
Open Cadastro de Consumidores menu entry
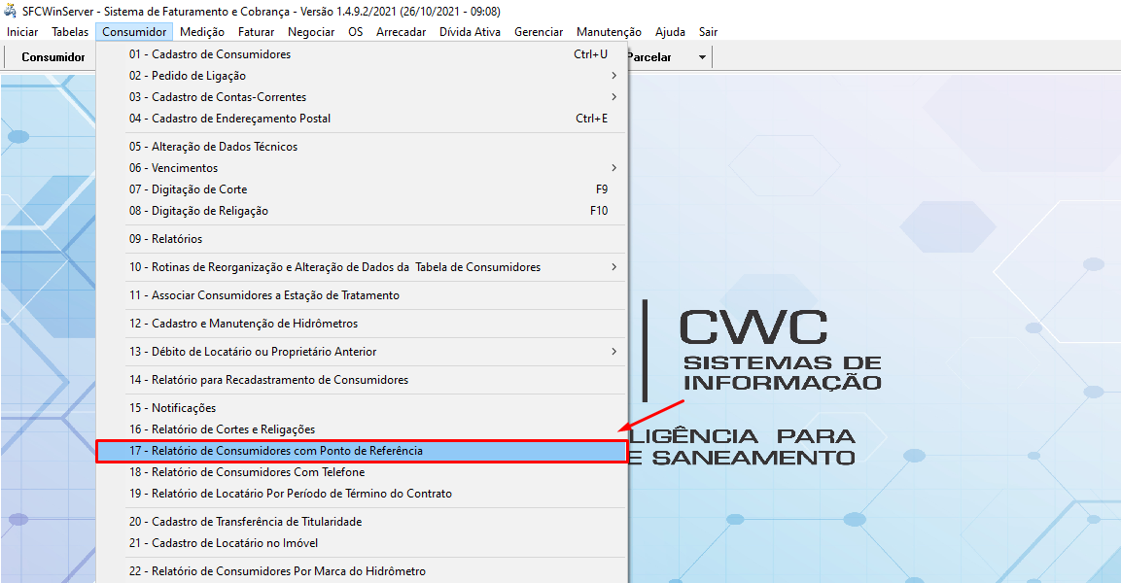point(209,54)
